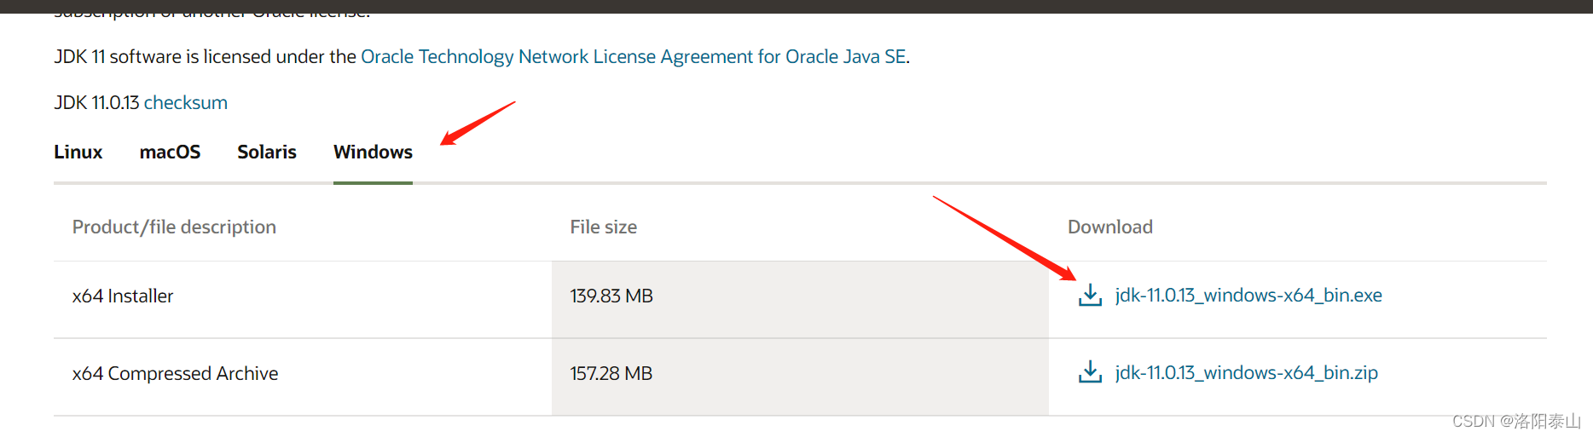Screen dimensions: 1593x437
Task: Click the 157.28 MB file size cell
Action: (x=611, y=374)
